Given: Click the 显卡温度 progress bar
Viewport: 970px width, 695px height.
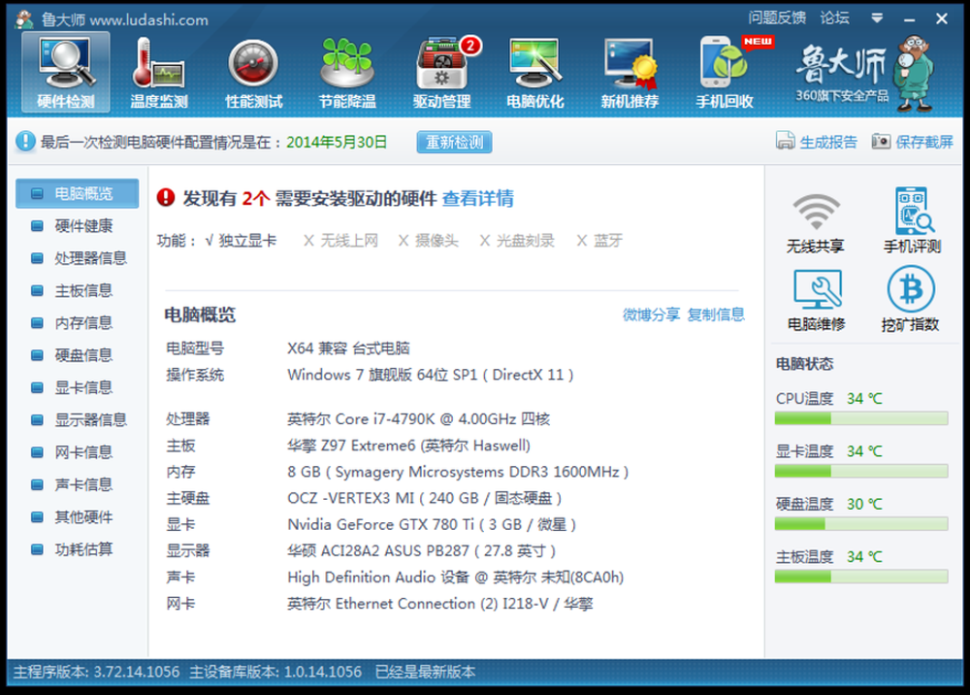Looking at the screenshot, I should [x=861, y=472].
